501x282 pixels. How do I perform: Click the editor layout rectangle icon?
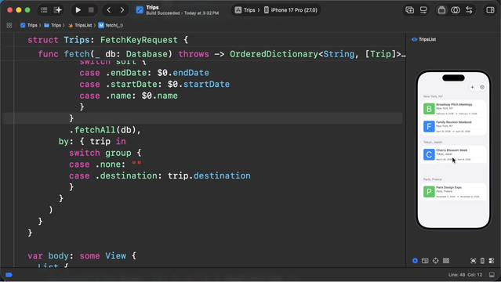pyautogui.click(x=441, y=10)
